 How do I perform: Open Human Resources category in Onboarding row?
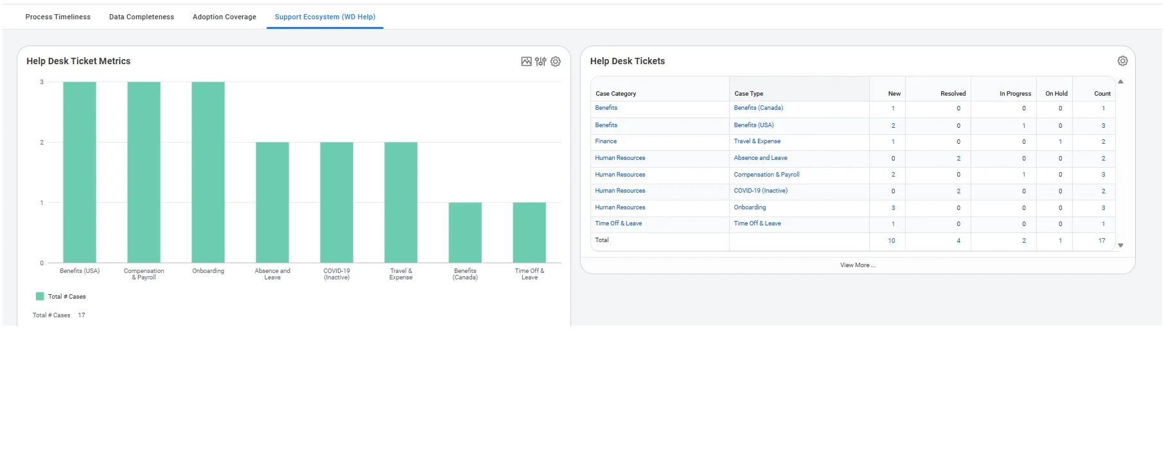click(620, 207)
